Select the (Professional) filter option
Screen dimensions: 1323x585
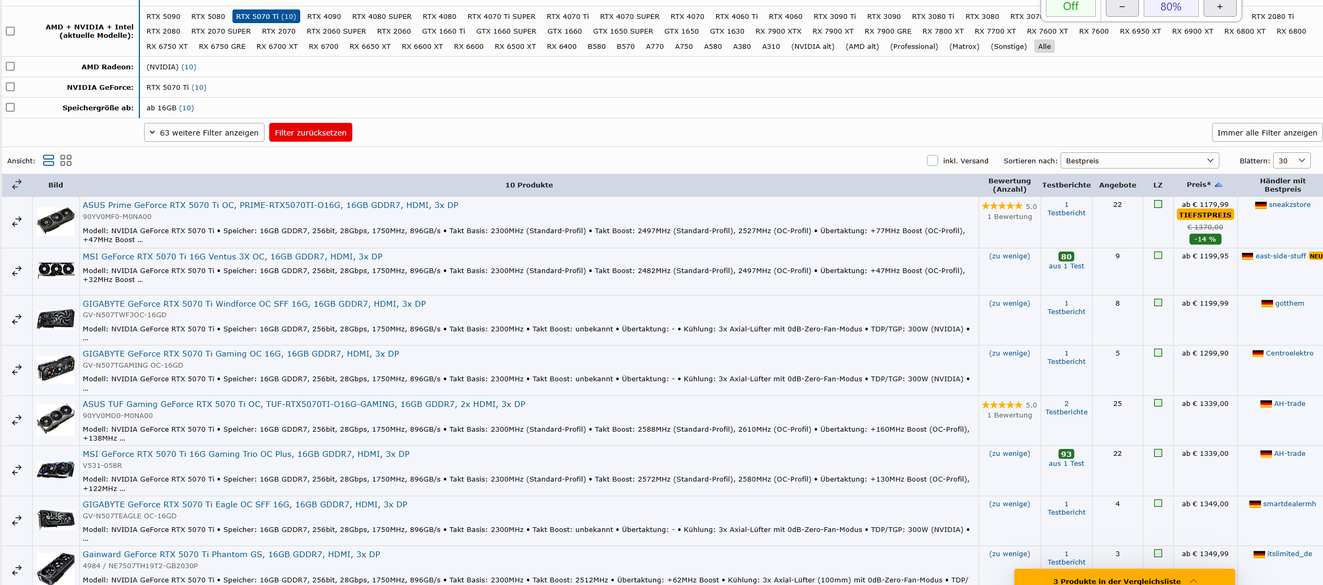click(914, 46)
